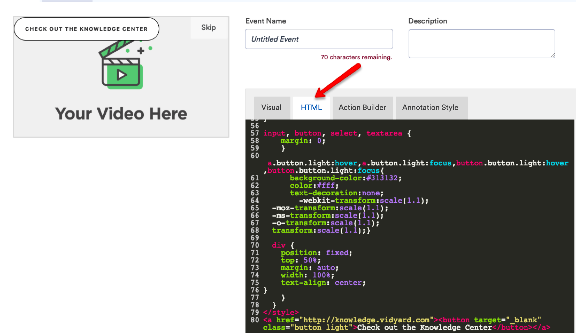The width and height of the screenshot is (576, 334).
Task: Select the HTML tab
Action: (311, 108)
